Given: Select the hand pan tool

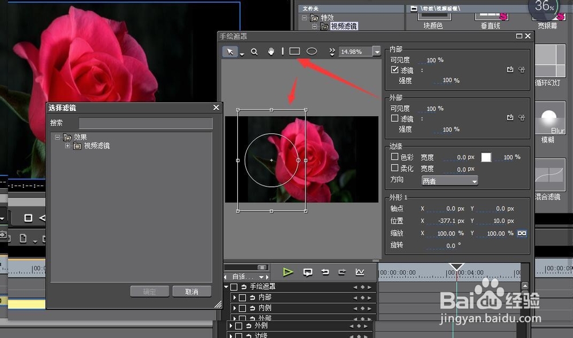Looking at the screenshot, I should pyautogui.click(x=271, y=52).
